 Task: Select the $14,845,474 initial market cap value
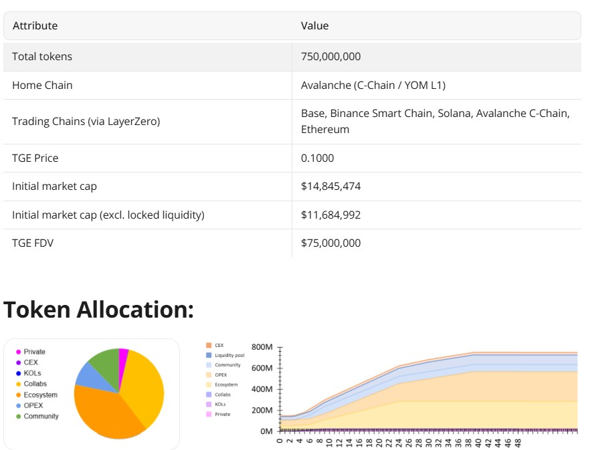pyautogui.click(x=330, y=187)
